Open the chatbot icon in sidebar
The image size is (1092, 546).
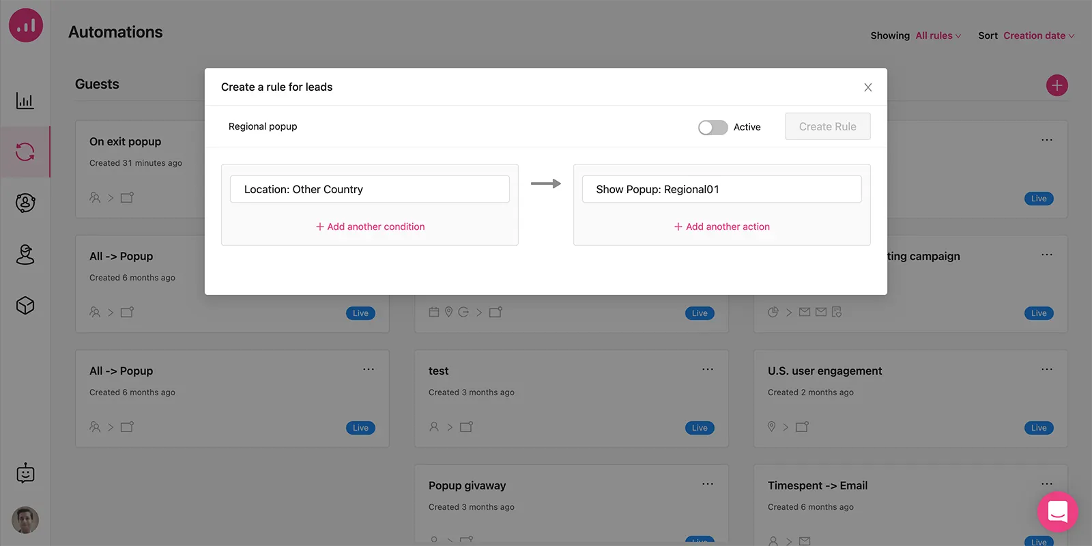pyautogui.click(x=25, y=473)
